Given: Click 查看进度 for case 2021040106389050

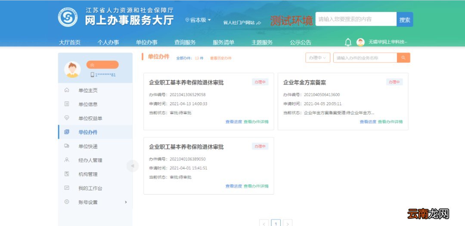Looking at the screenshot, I should click(234, 186).
